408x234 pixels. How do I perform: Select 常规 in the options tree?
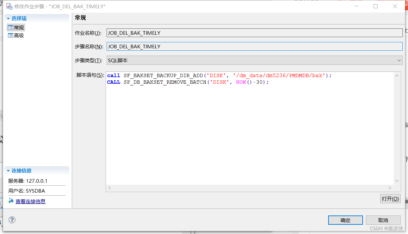click(x=19, y=28)
